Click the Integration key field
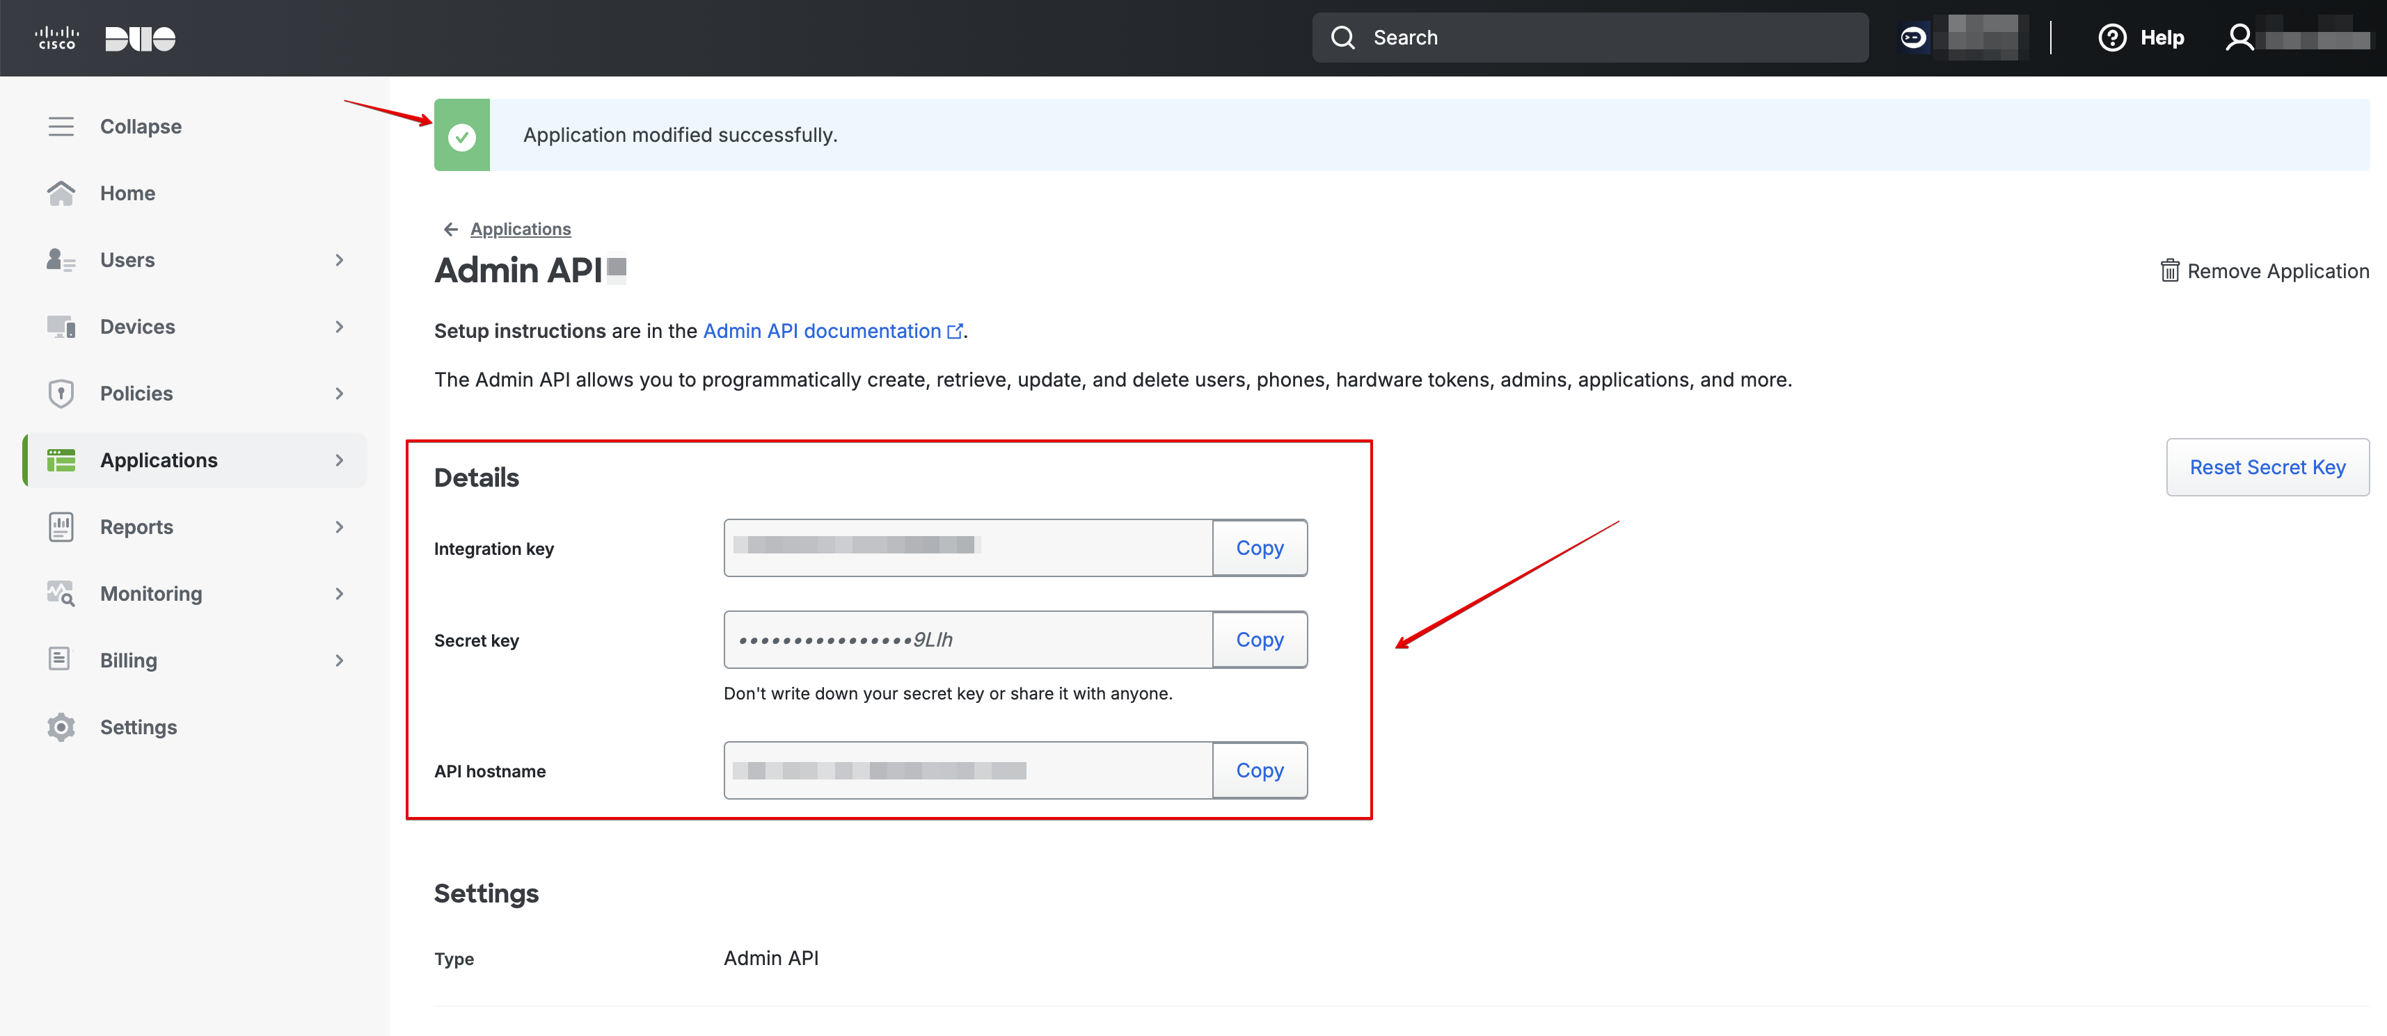 tap(968, 548)
